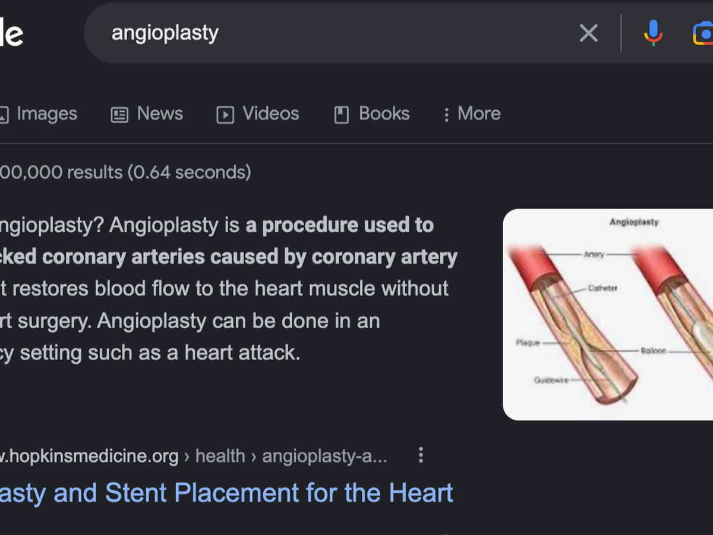Click the bold featured snippet definition text
Screen dimensions: 713x535
(x=250, y=257)
